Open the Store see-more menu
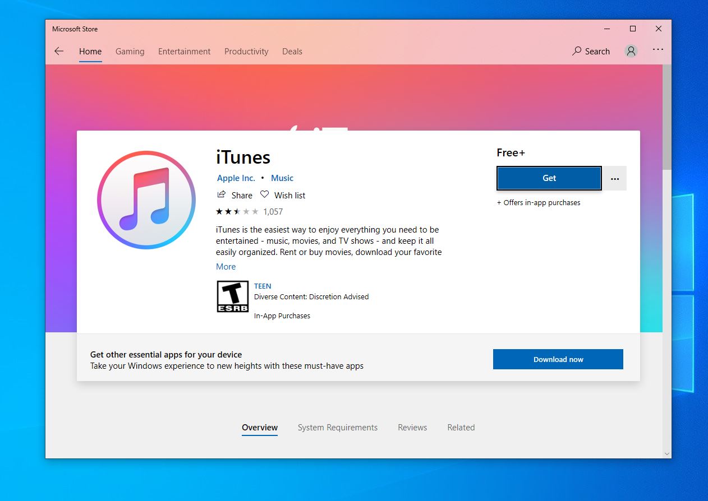The width and height of the screenshot is (708, 501). tap(658, 50)
